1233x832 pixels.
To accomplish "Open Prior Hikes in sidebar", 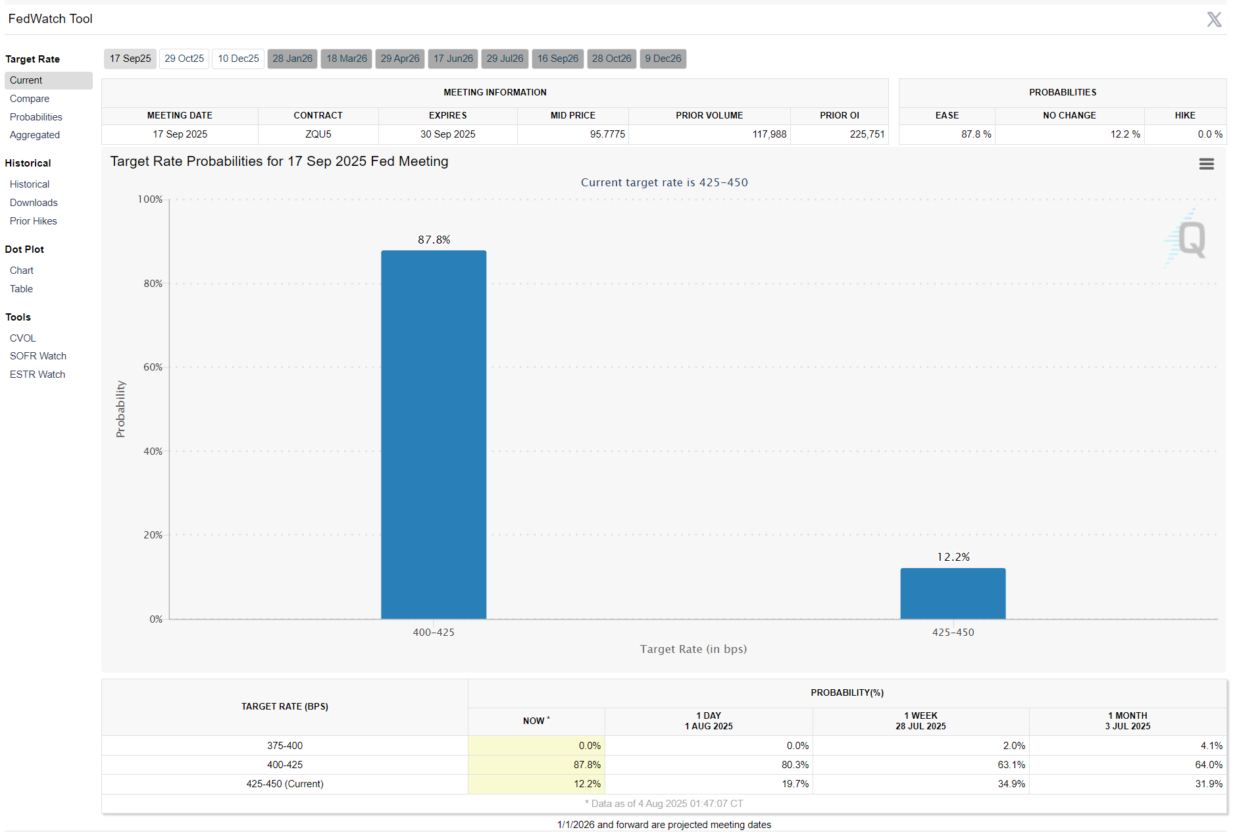I will (x=34, y=221).
